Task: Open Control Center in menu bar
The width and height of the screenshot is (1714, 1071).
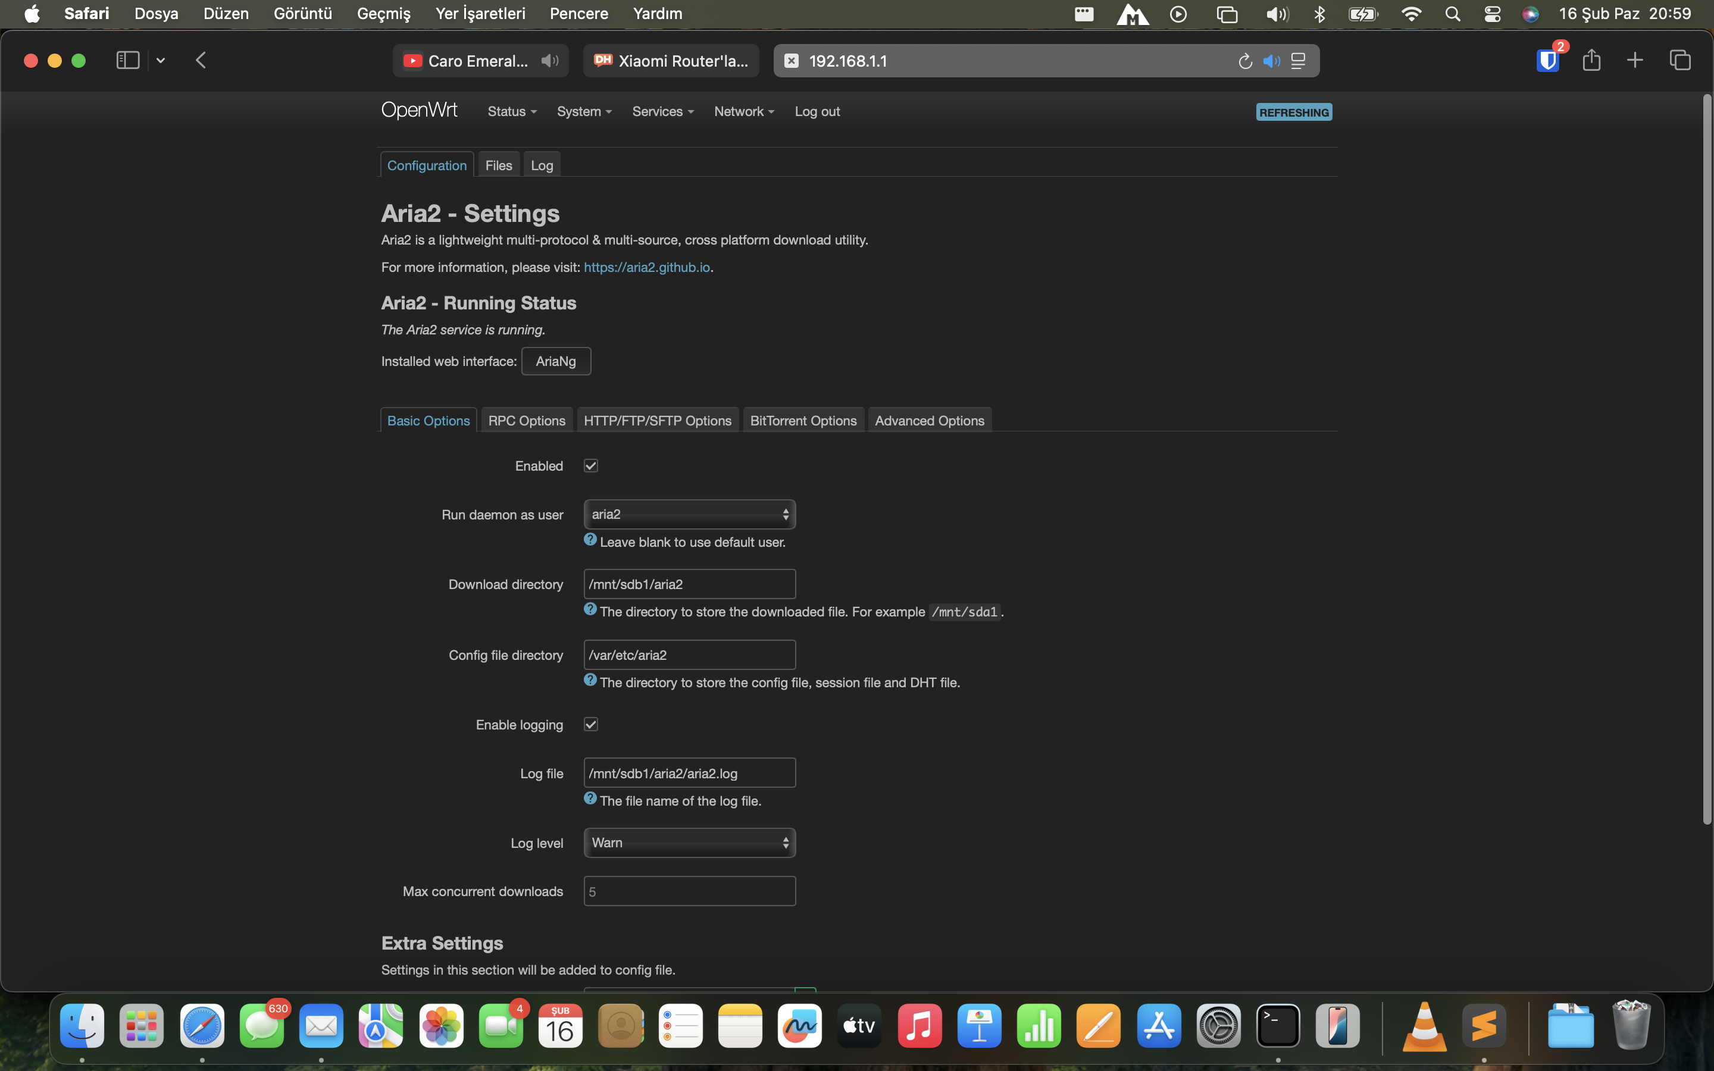Action: tap(1493, 14)
